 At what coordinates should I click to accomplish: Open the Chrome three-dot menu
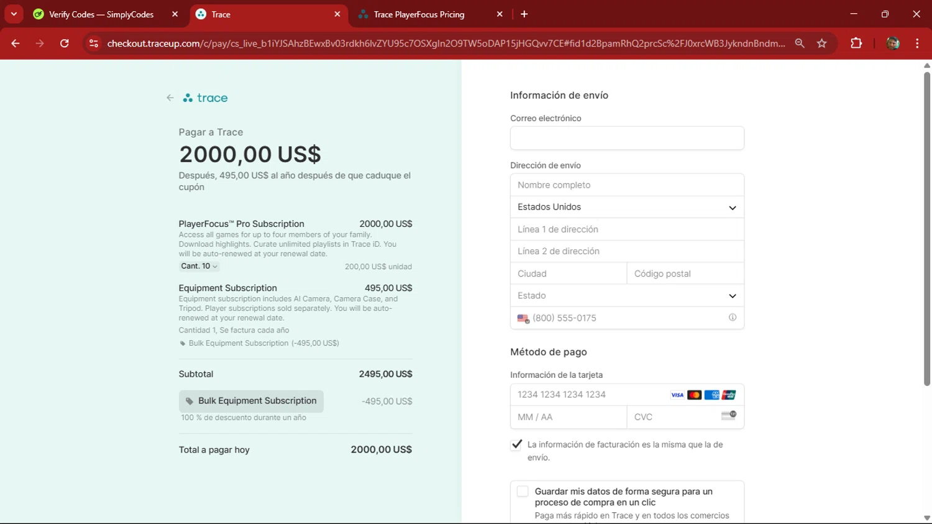point(917,44)
